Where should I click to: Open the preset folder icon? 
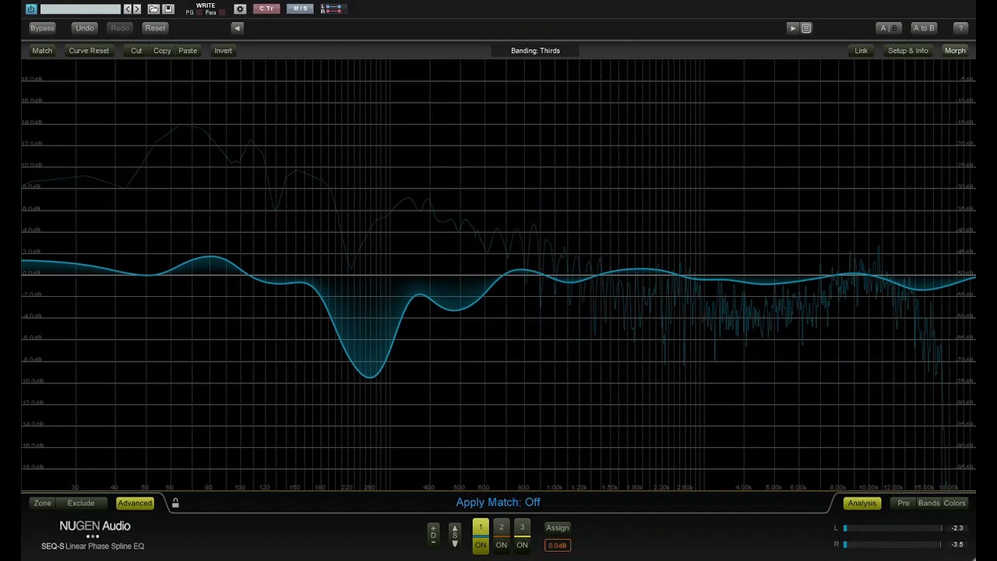153,9
